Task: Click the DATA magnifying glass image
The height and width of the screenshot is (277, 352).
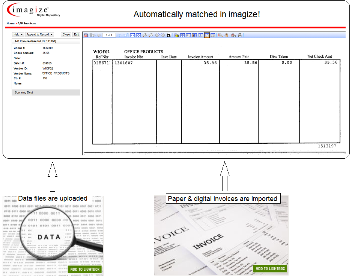Action: [x=53, y=236]
